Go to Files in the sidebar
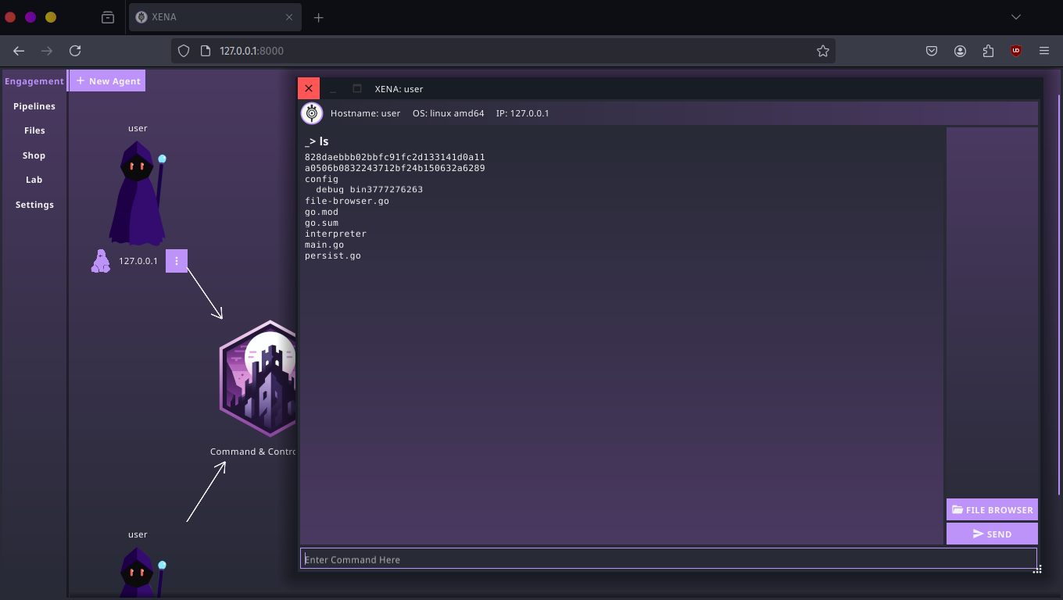Viewport: 1063px width, 600px height. click(34, 130)
